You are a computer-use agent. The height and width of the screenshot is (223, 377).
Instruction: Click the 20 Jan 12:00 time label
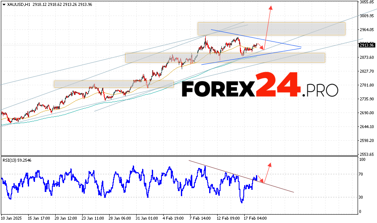(x=66, y=218)
